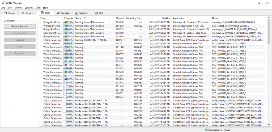Screen dimensions: 272x132
Task: Click elapsed time 00:07:27
Action: pos(120,40)
